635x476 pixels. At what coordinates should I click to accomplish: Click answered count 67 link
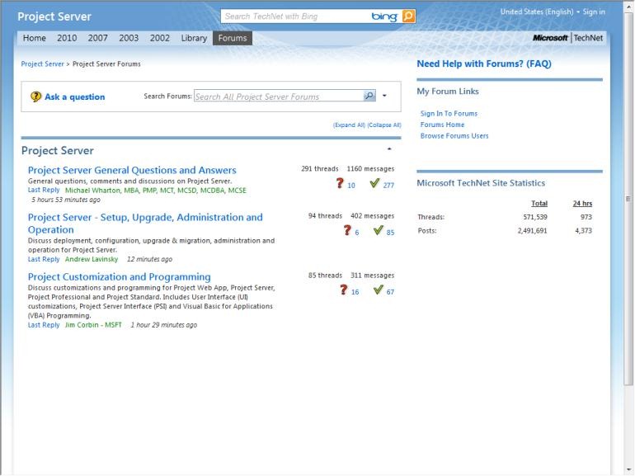(x=390, y=292)
